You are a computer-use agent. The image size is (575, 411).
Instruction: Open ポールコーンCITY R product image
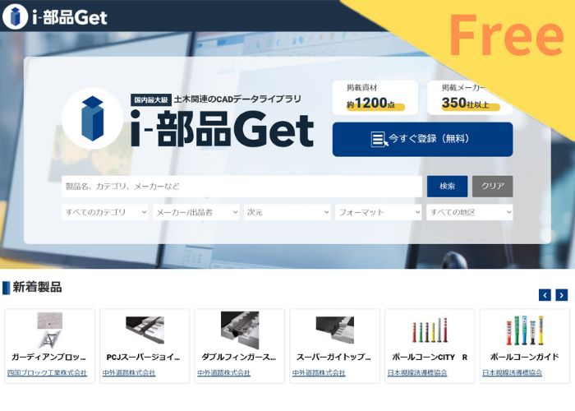430,330
